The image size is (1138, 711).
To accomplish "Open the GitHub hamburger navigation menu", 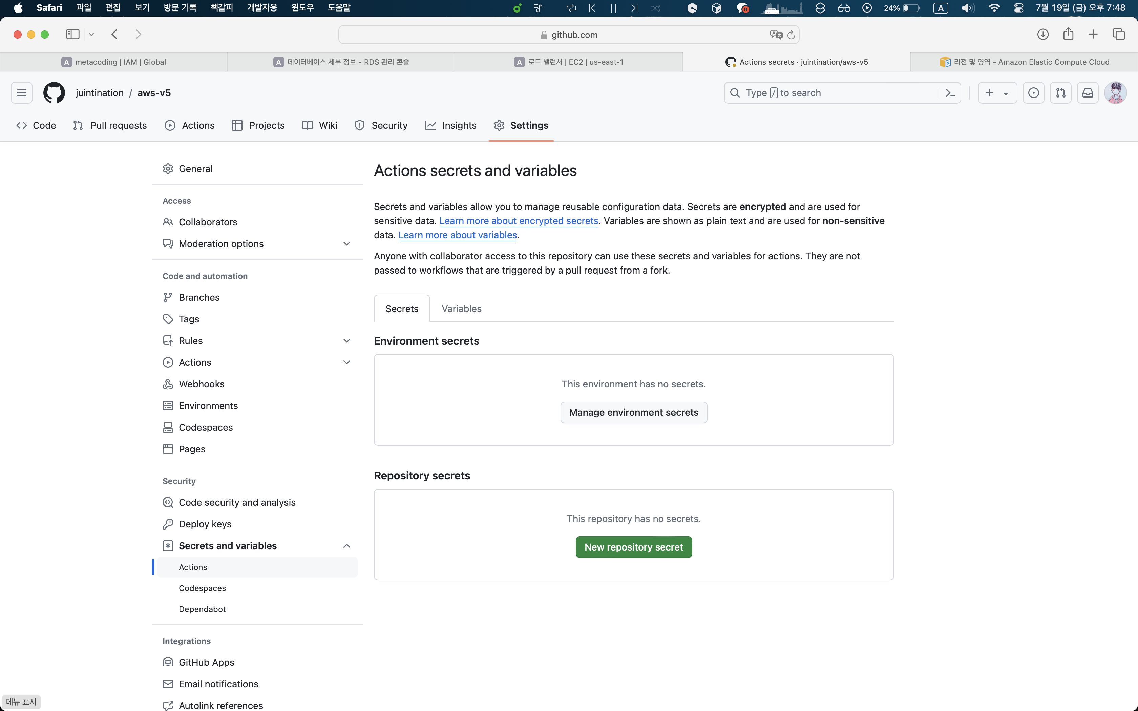I will click(22, 93).
